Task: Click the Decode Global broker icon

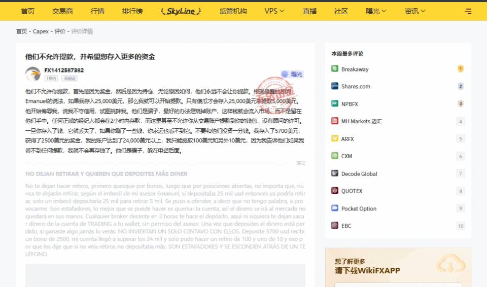Action: click(x=334, y=173)
